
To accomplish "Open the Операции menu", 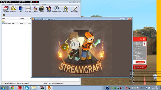I will coord(18,5).
